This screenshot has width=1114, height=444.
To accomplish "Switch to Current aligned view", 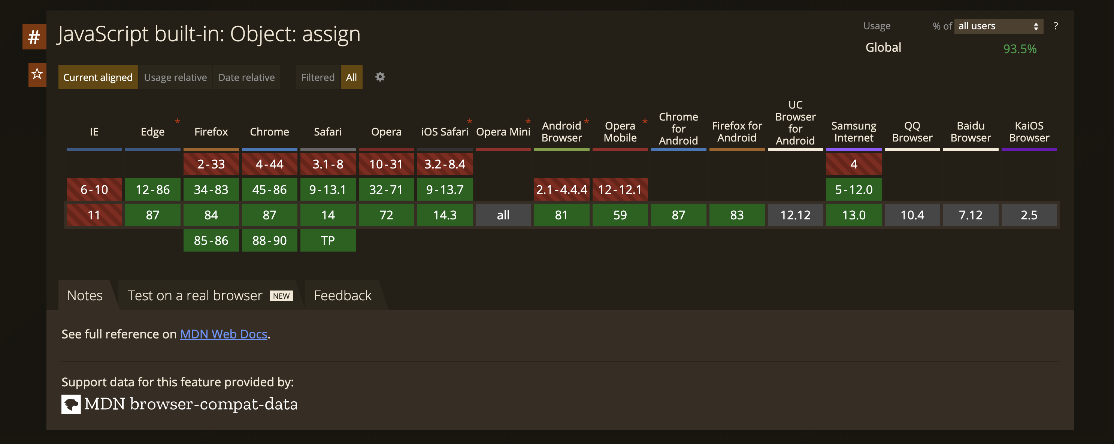I will tap(98, 77).
